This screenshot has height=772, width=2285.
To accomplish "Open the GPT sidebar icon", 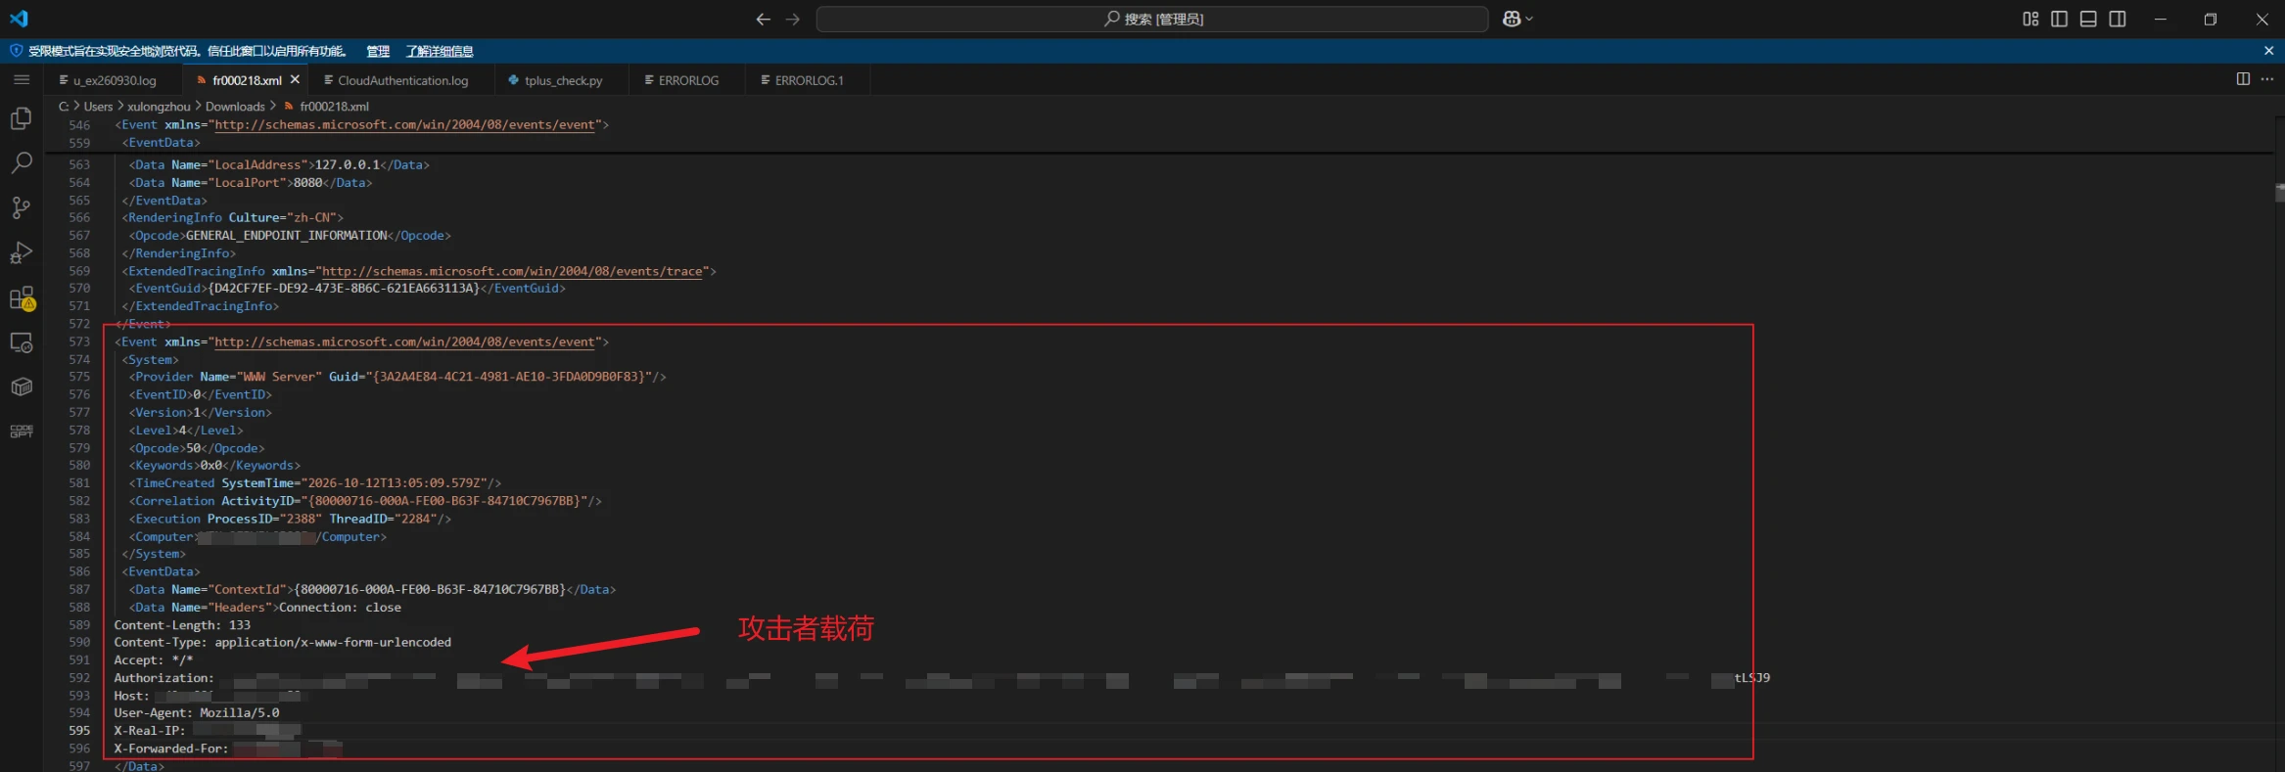I will coord(21,431).
